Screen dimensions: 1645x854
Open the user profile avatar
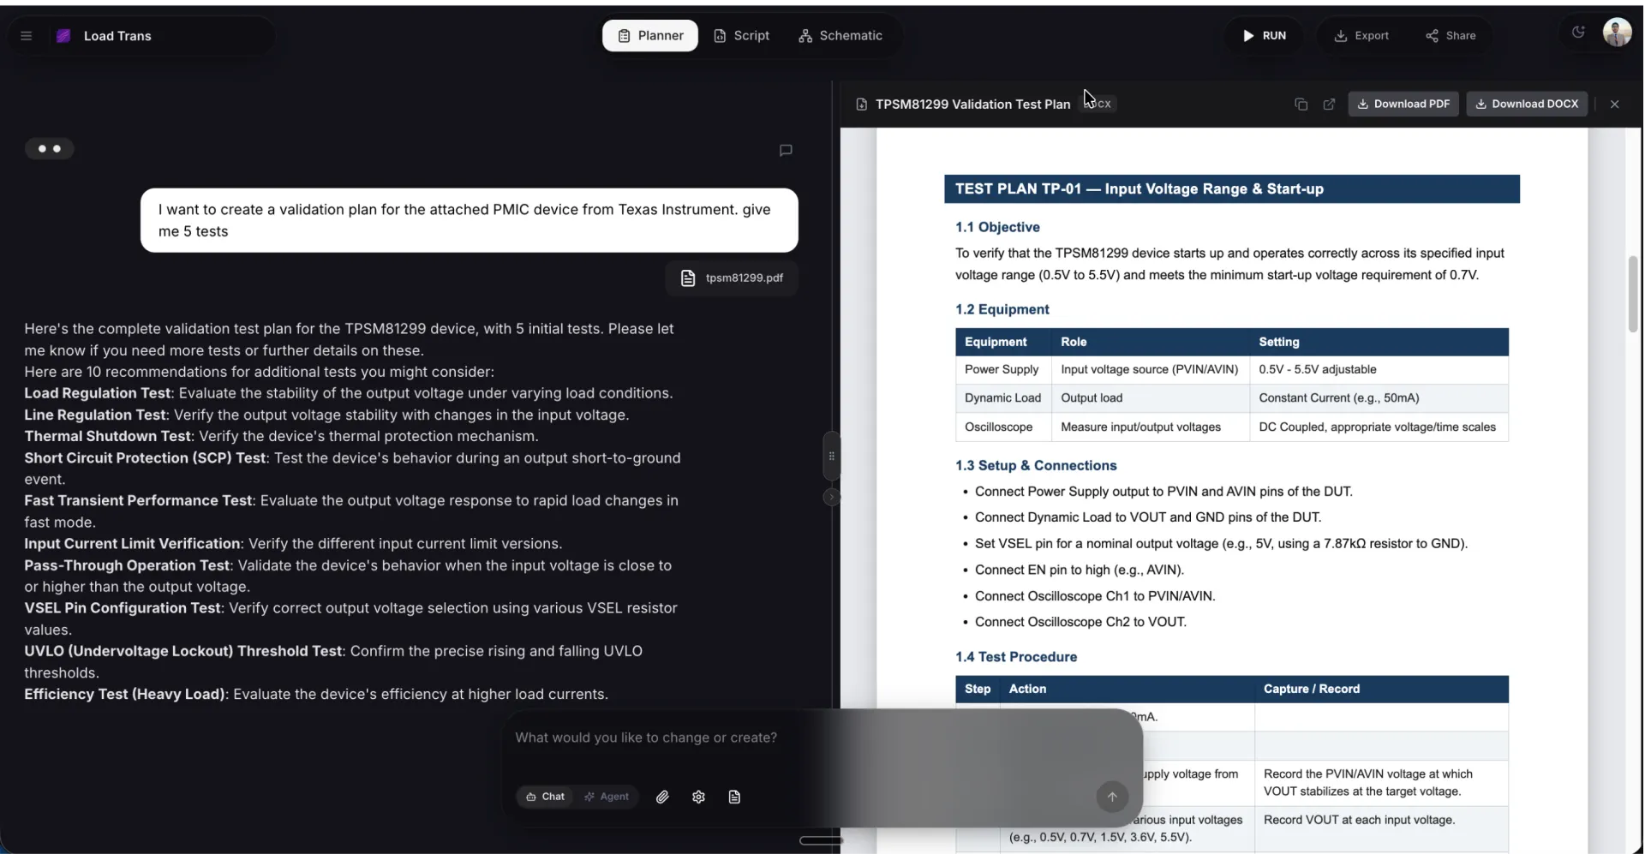(x=1617, y=33)
